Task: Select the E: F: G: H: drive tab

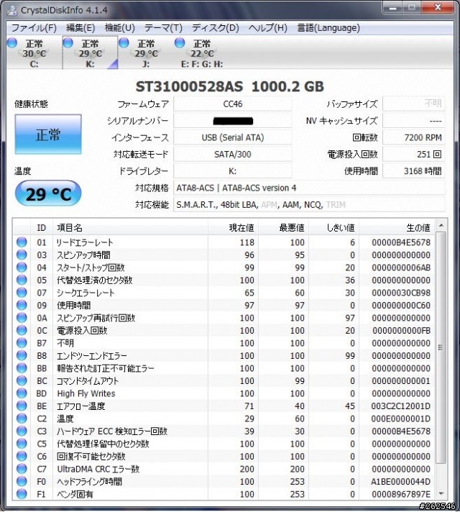Action: click(202, 53)
